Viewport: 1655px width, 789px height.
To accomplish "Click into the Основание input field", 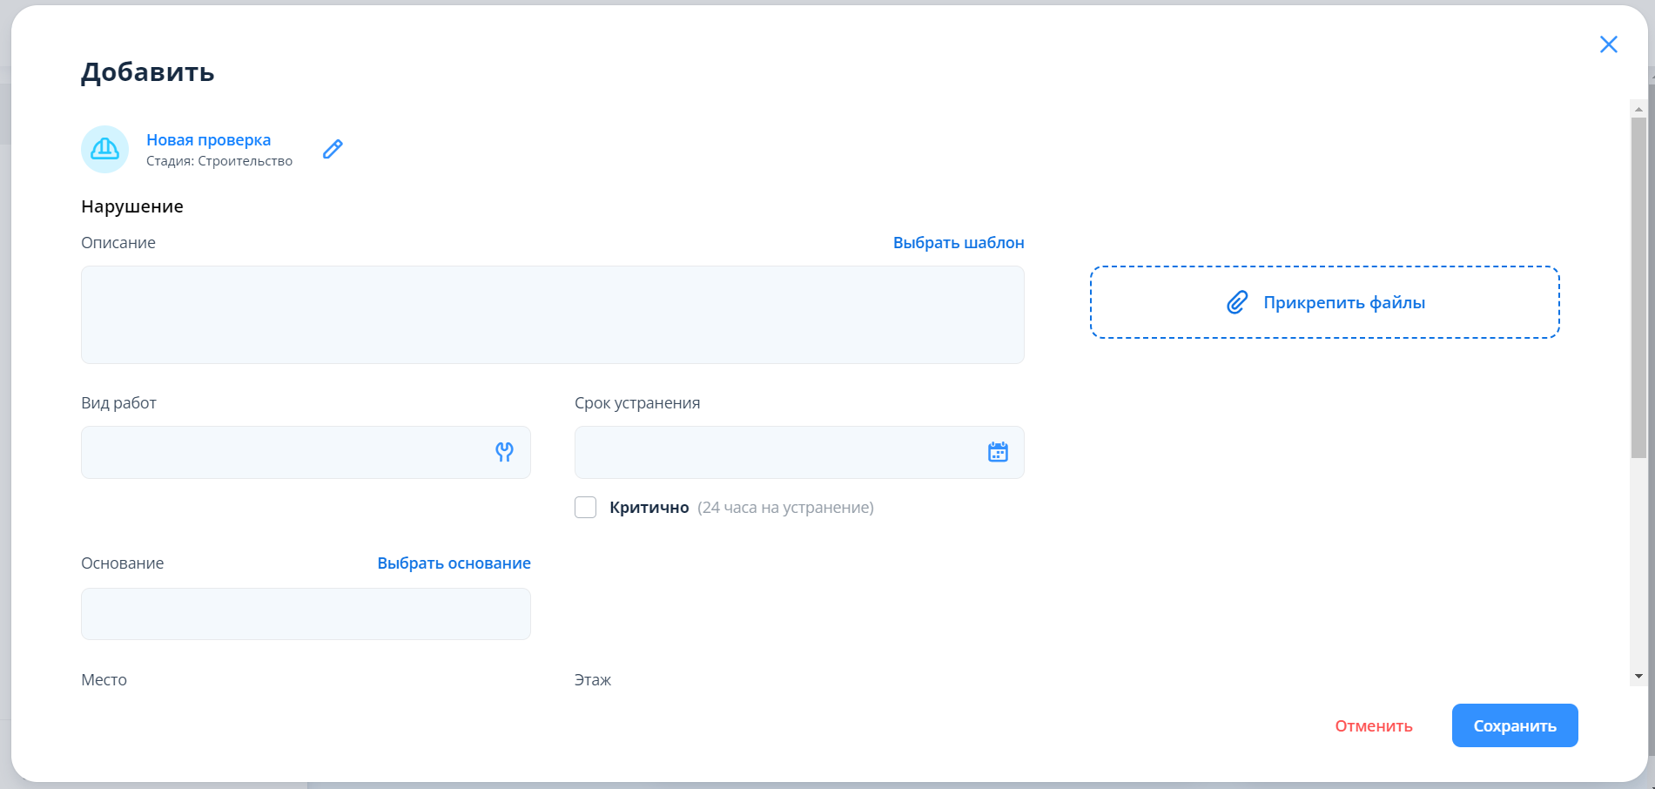I will (x=306, y=614).
